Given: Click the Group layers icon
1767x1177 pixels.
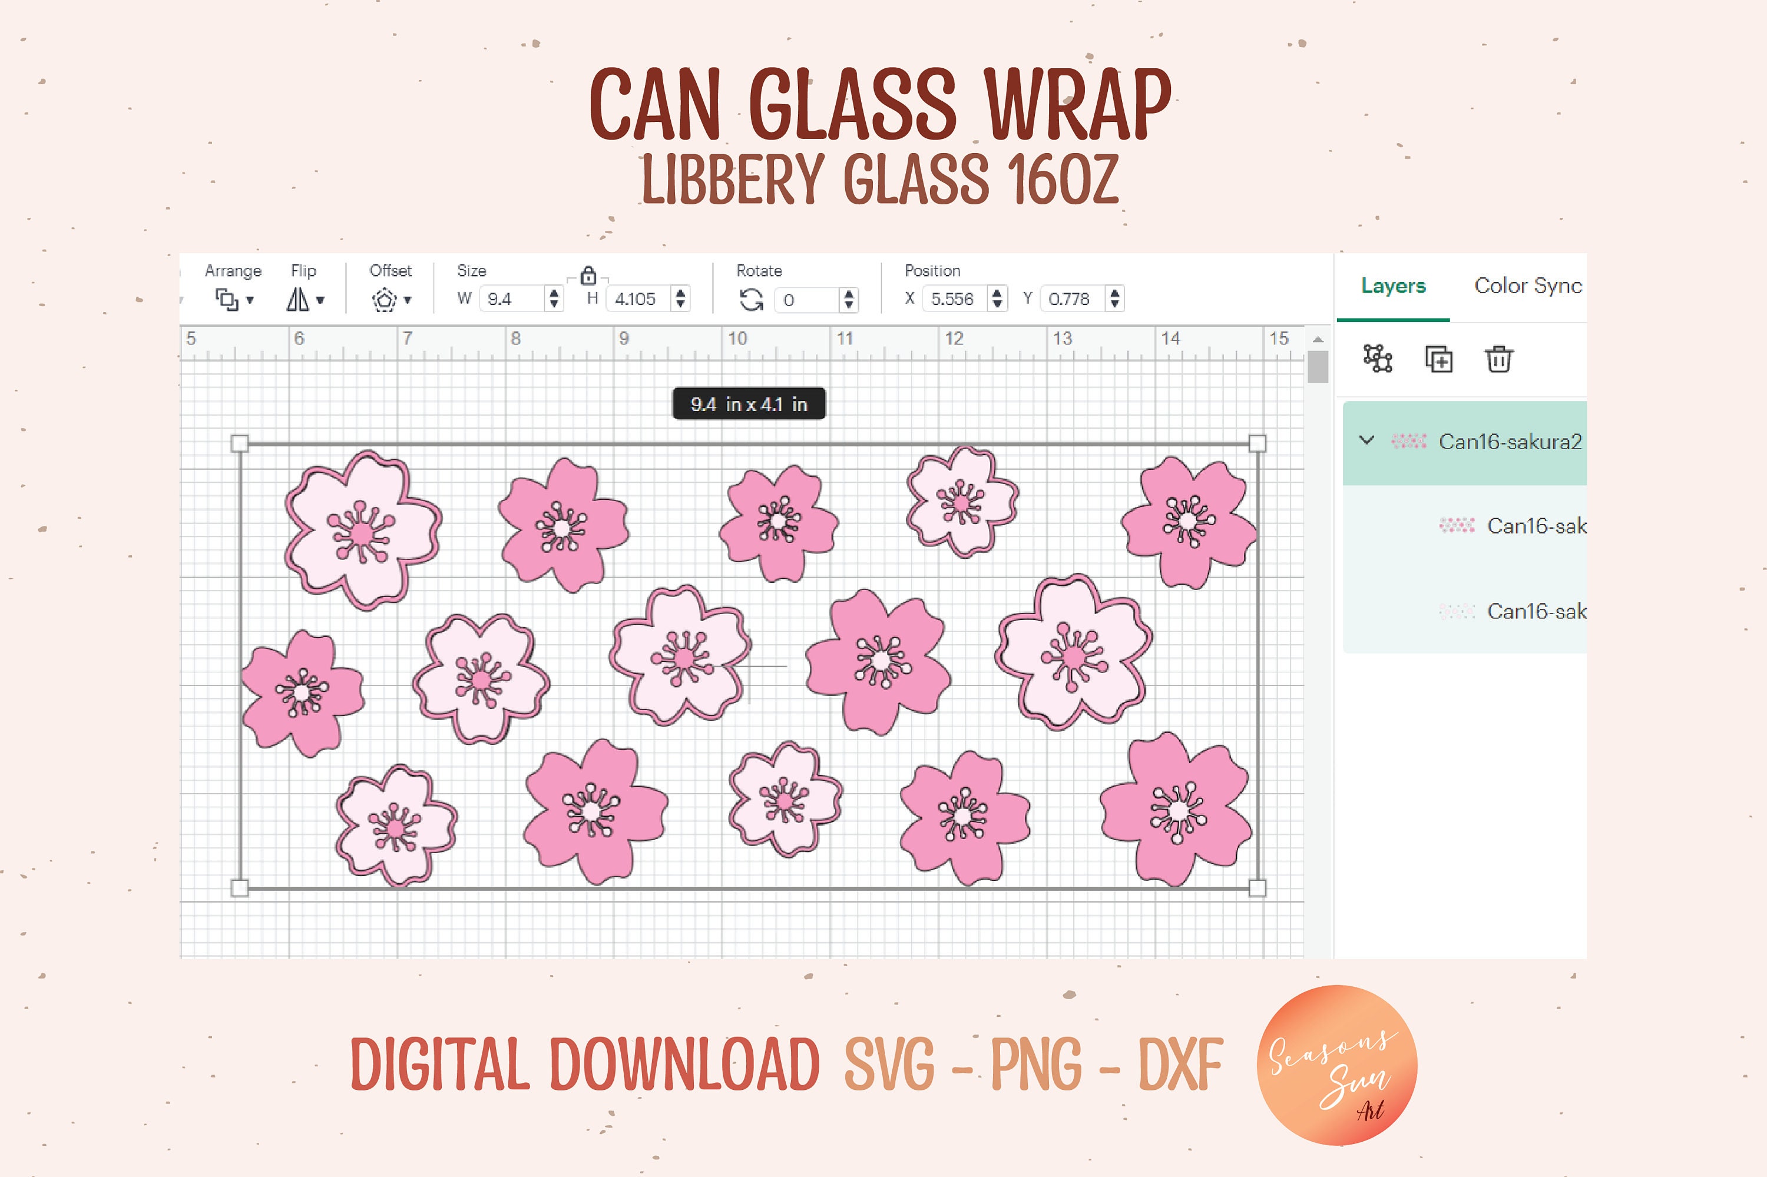Looking at the screenshot, I should (x=1377, y=359).
